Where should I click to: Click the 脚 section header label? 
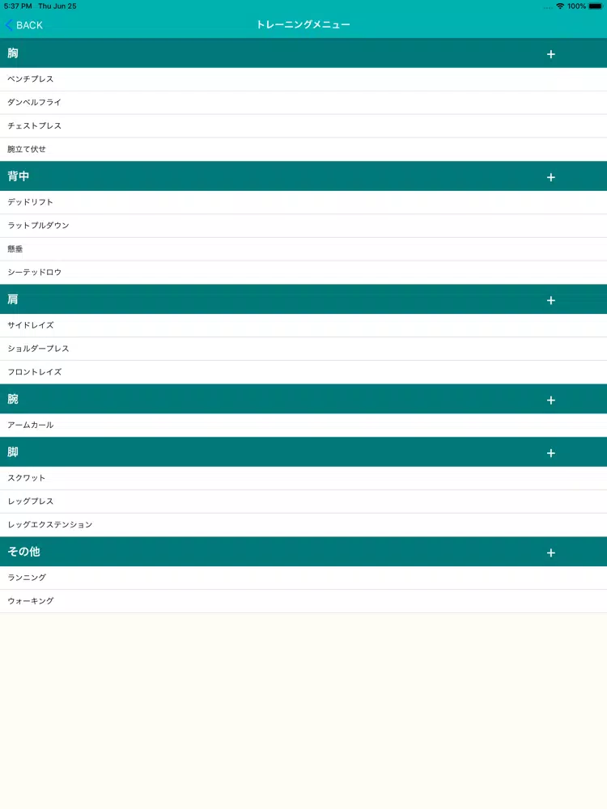coord(13,452)
